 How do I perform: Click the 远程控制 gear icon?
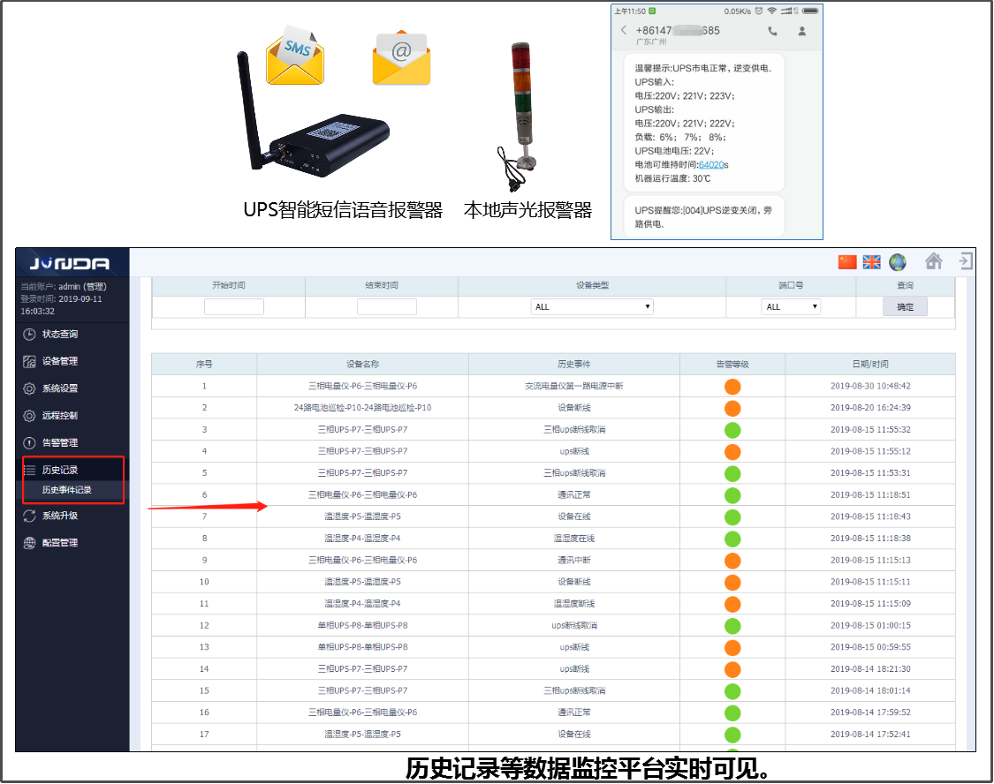[x=29, y=416]
